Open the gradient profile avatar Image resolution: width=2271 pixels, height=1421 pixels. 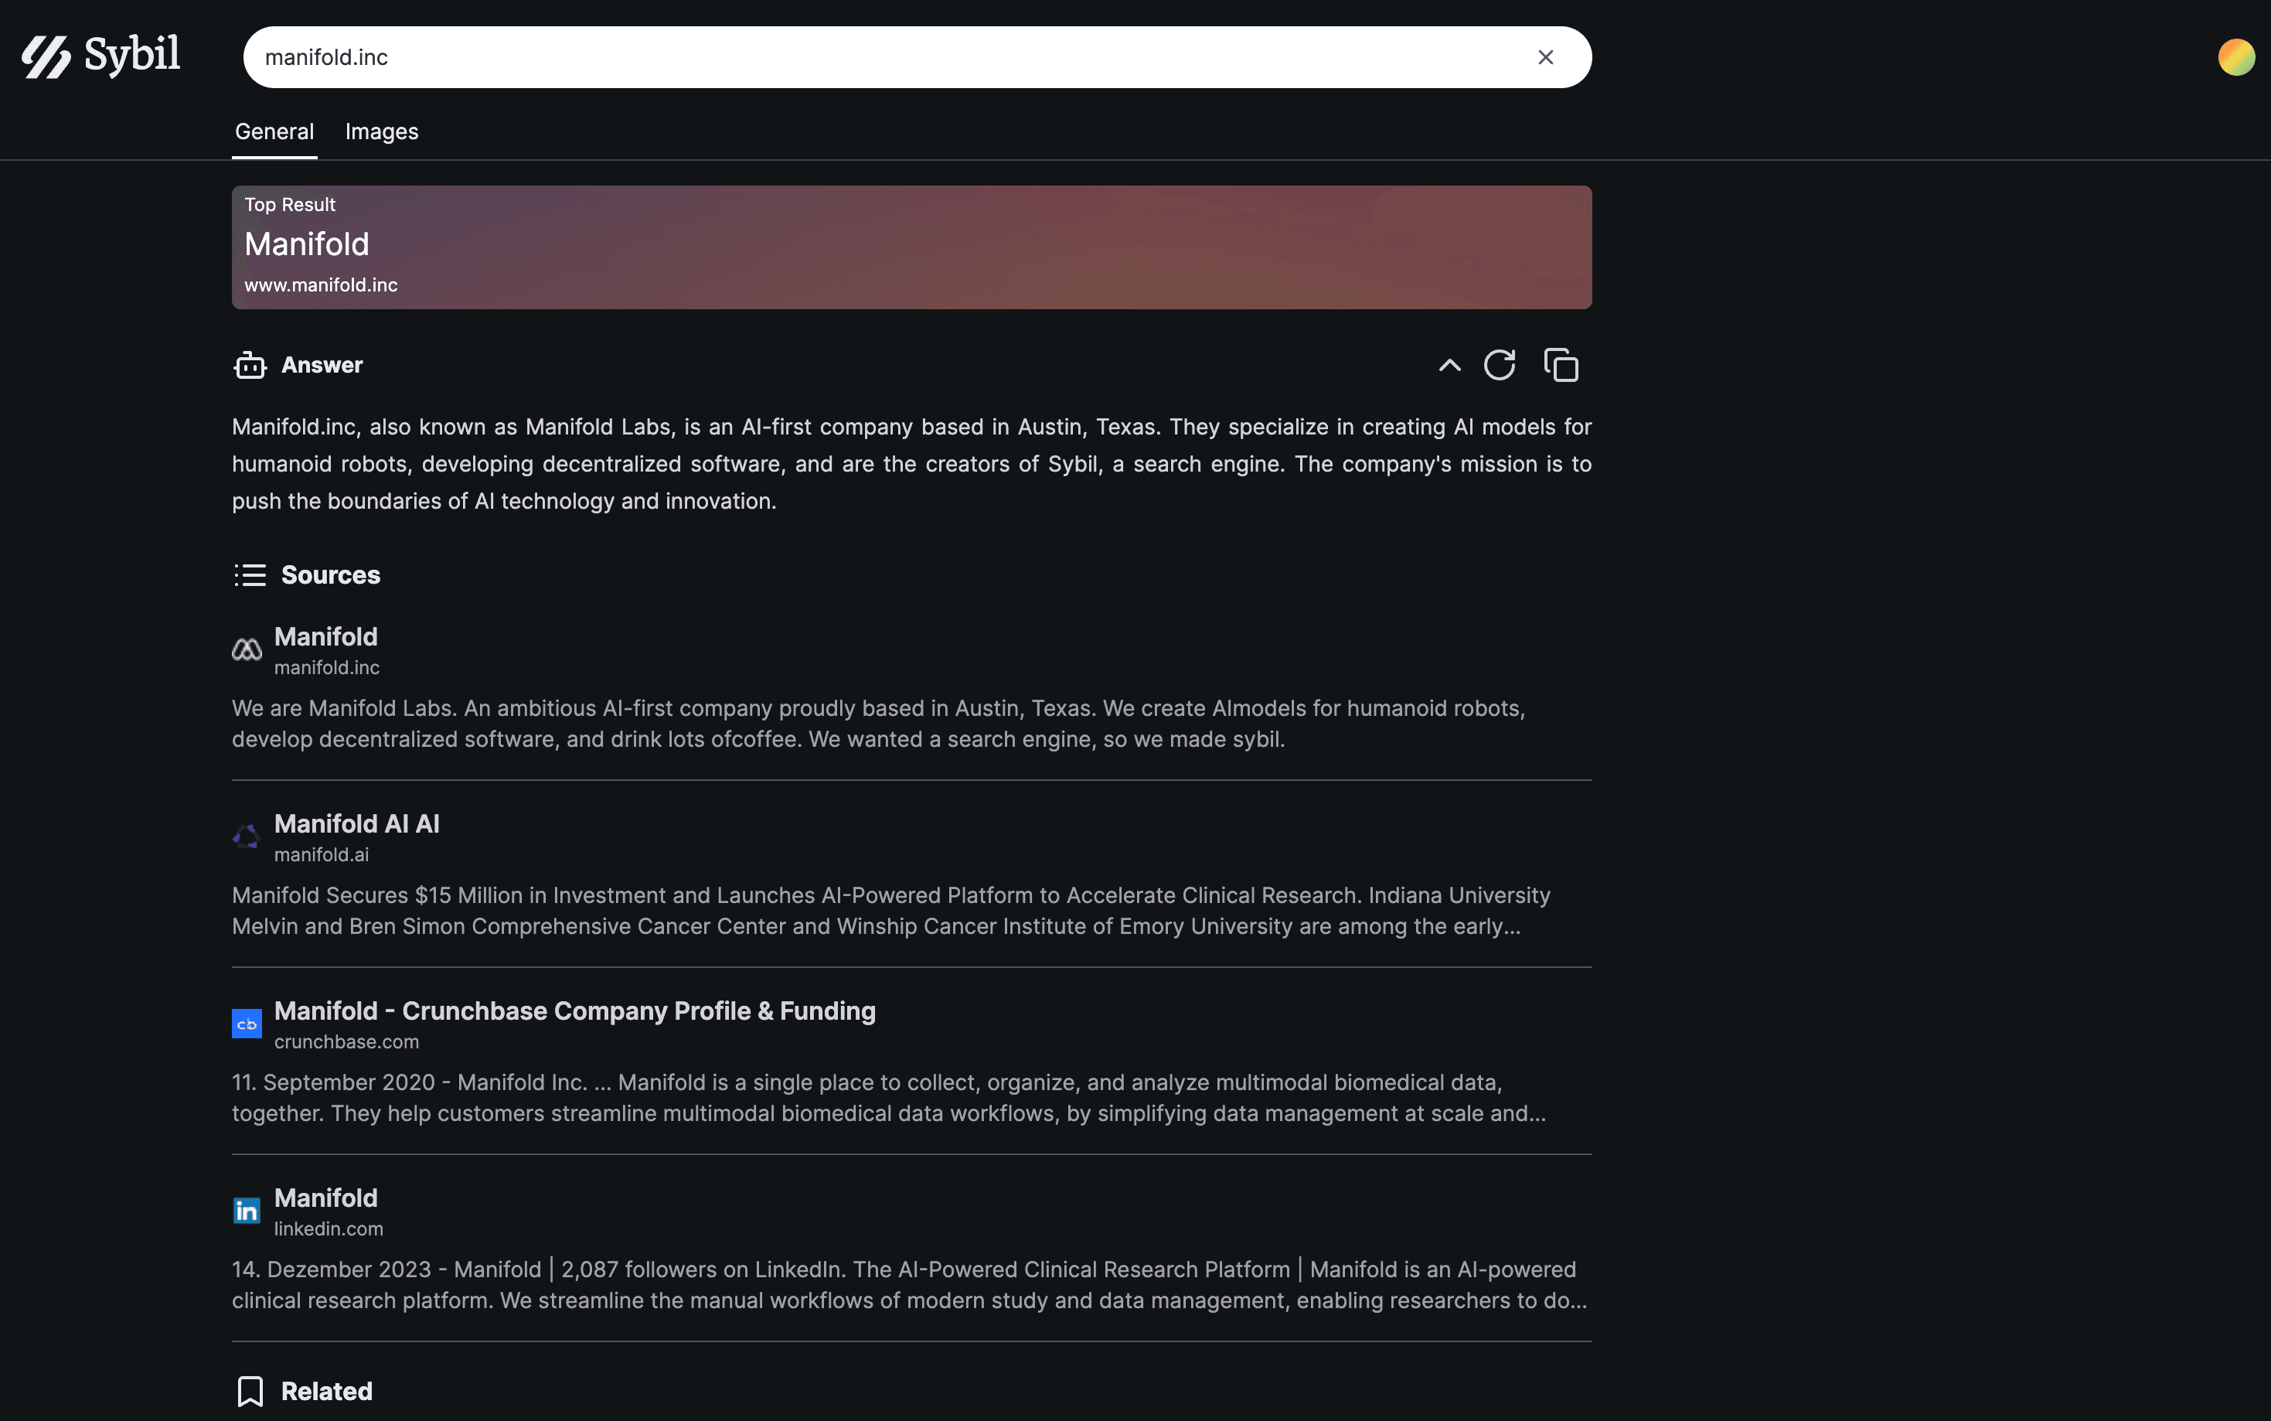2235,57
